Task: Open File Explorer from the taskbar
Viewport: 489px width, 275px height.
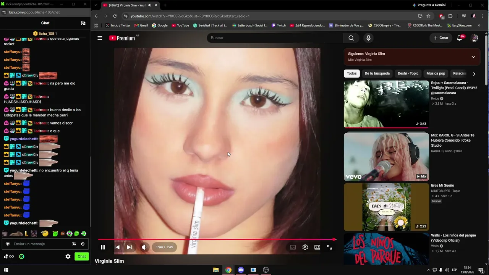Action: (216, 270)
